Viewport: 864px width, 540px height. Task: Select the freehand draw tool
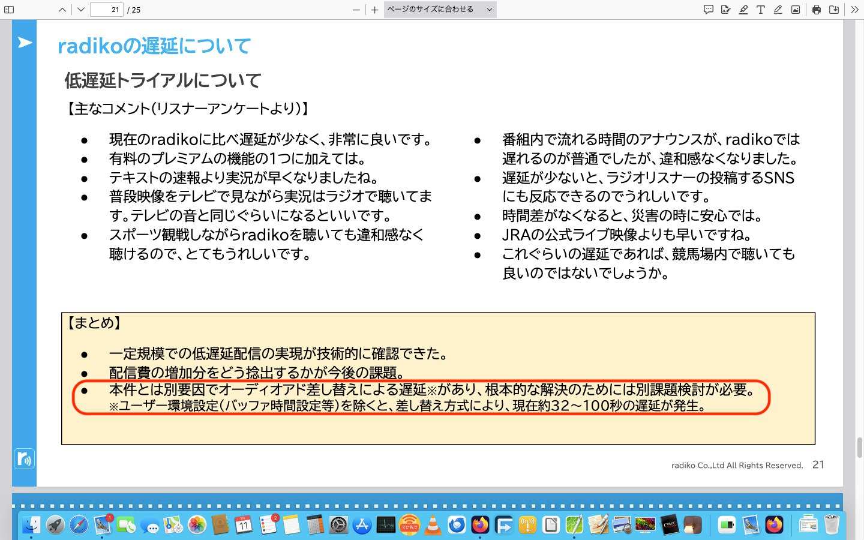(x=778, y=10)
